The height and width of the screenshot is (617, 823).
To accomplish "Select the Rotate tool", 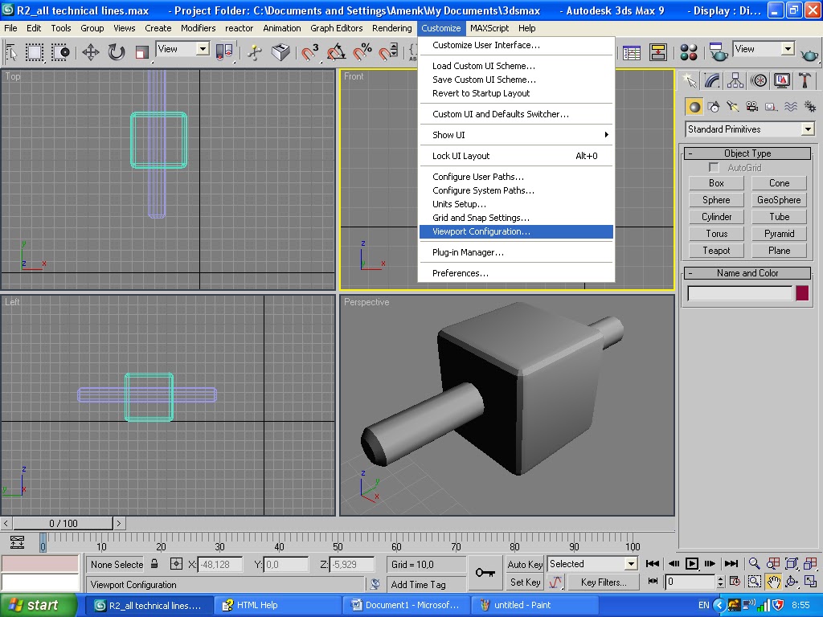I will coord(117,52).
